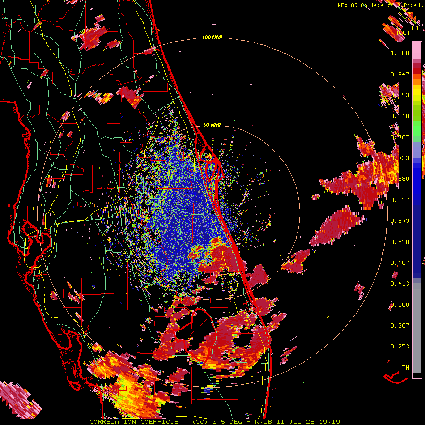Screen dimensions: 425x425
Task: Click the black radar site dot at map center
Action: (x=212, y=213)
